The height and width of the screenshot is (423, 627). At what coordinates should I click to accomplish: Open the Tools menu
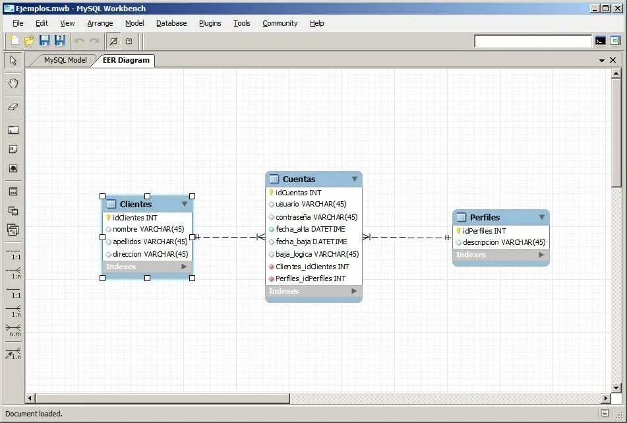[x=241, y=23]
